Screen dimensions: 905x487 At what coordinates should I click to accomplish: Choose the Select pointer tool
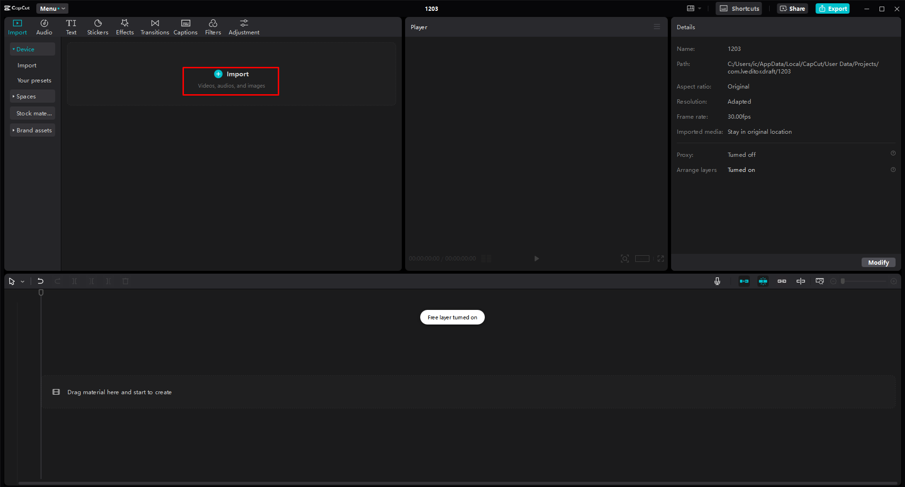point(12,281)
